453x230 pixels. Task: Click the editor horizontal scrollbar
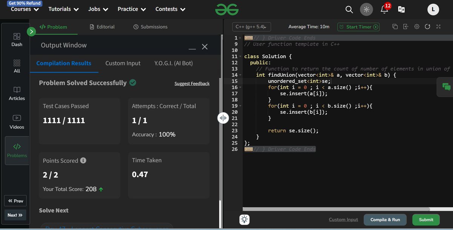(x=337, y=209)
